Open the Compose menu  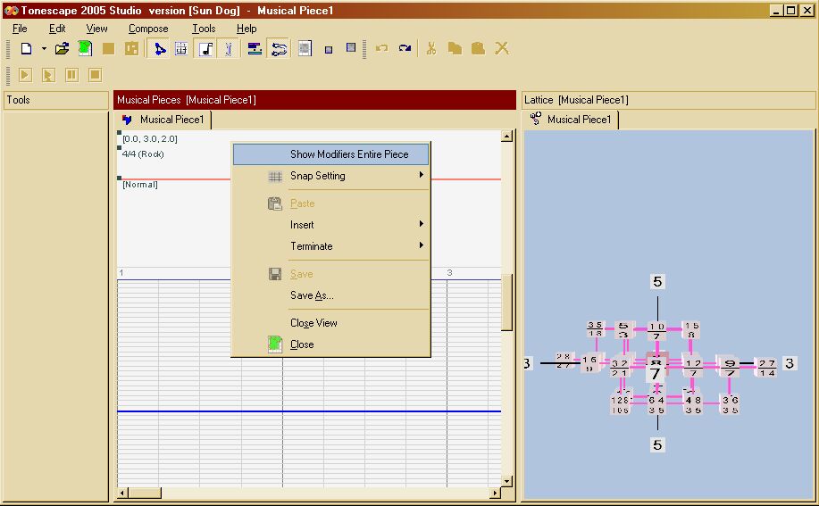tap(148, 29)
